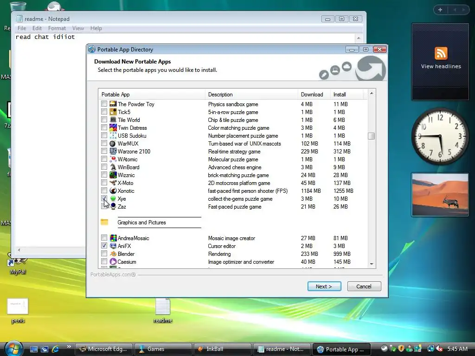Image resolution: width=475 pixels, height=356 pixels.
Task: Click the Tile World app icon
Action: tap(113, 120)
